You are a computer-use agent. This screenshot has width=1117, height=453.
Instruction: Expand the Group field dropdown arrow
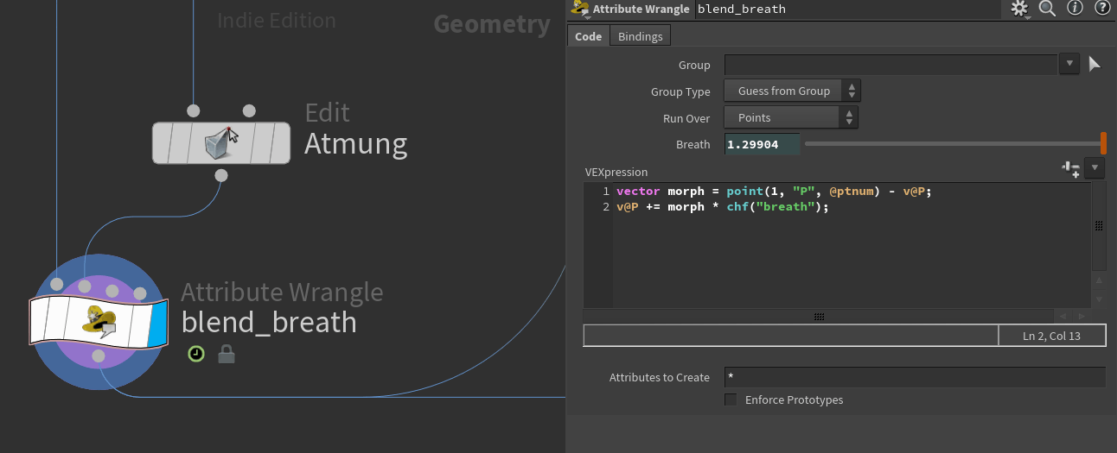tap(1069, 64)
